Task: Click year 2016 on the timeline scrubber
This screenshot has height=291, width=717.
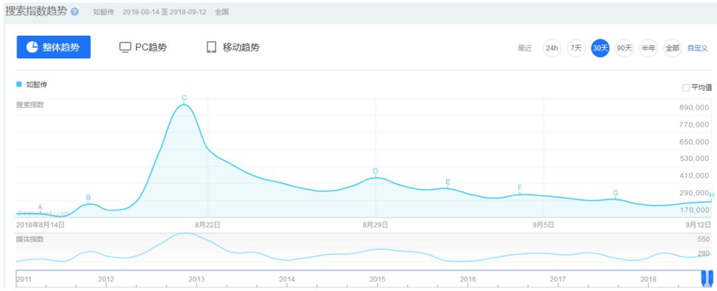Action: [x=468, y=279]
